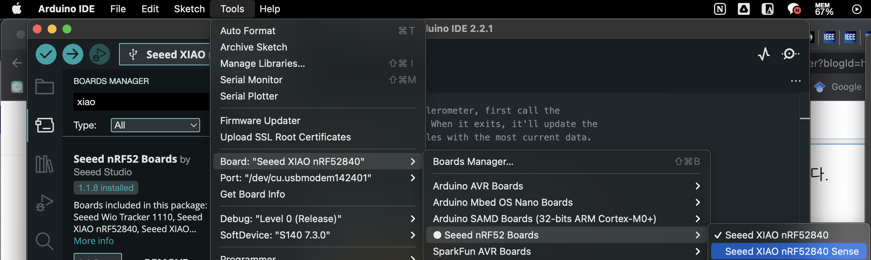This screenshot has height=260, width=871.
Task: Choose Firmware Updater
Action: (x=318, y=121)
